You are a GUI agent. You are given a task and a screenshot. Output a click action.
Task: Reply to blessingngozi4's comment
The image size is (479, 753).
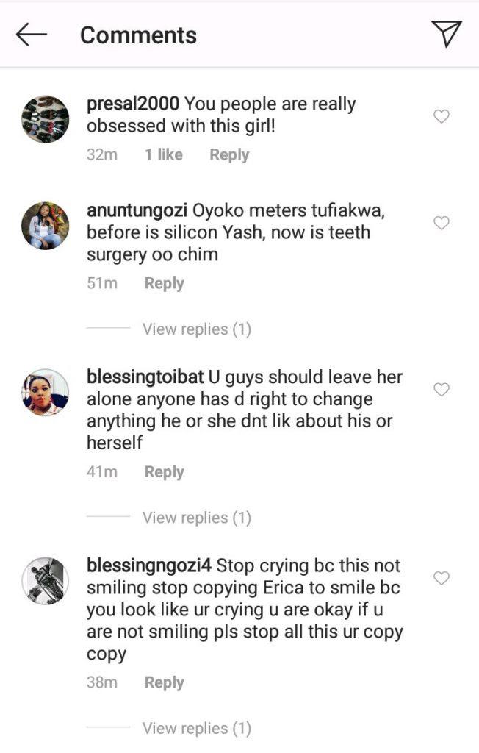point(164,682)
